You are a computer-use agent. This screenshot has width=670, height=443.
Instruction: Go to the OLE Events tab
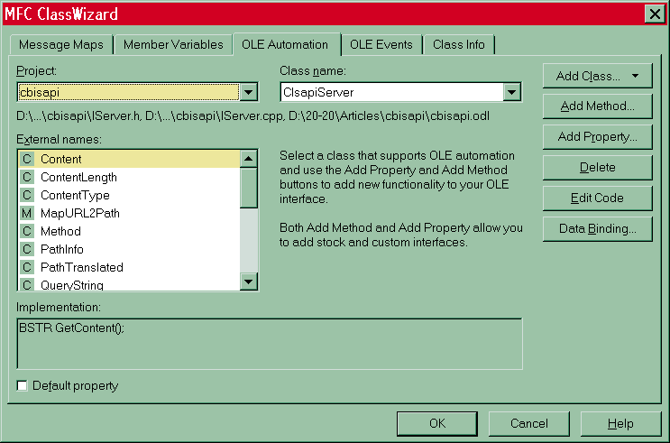[381, 44]
